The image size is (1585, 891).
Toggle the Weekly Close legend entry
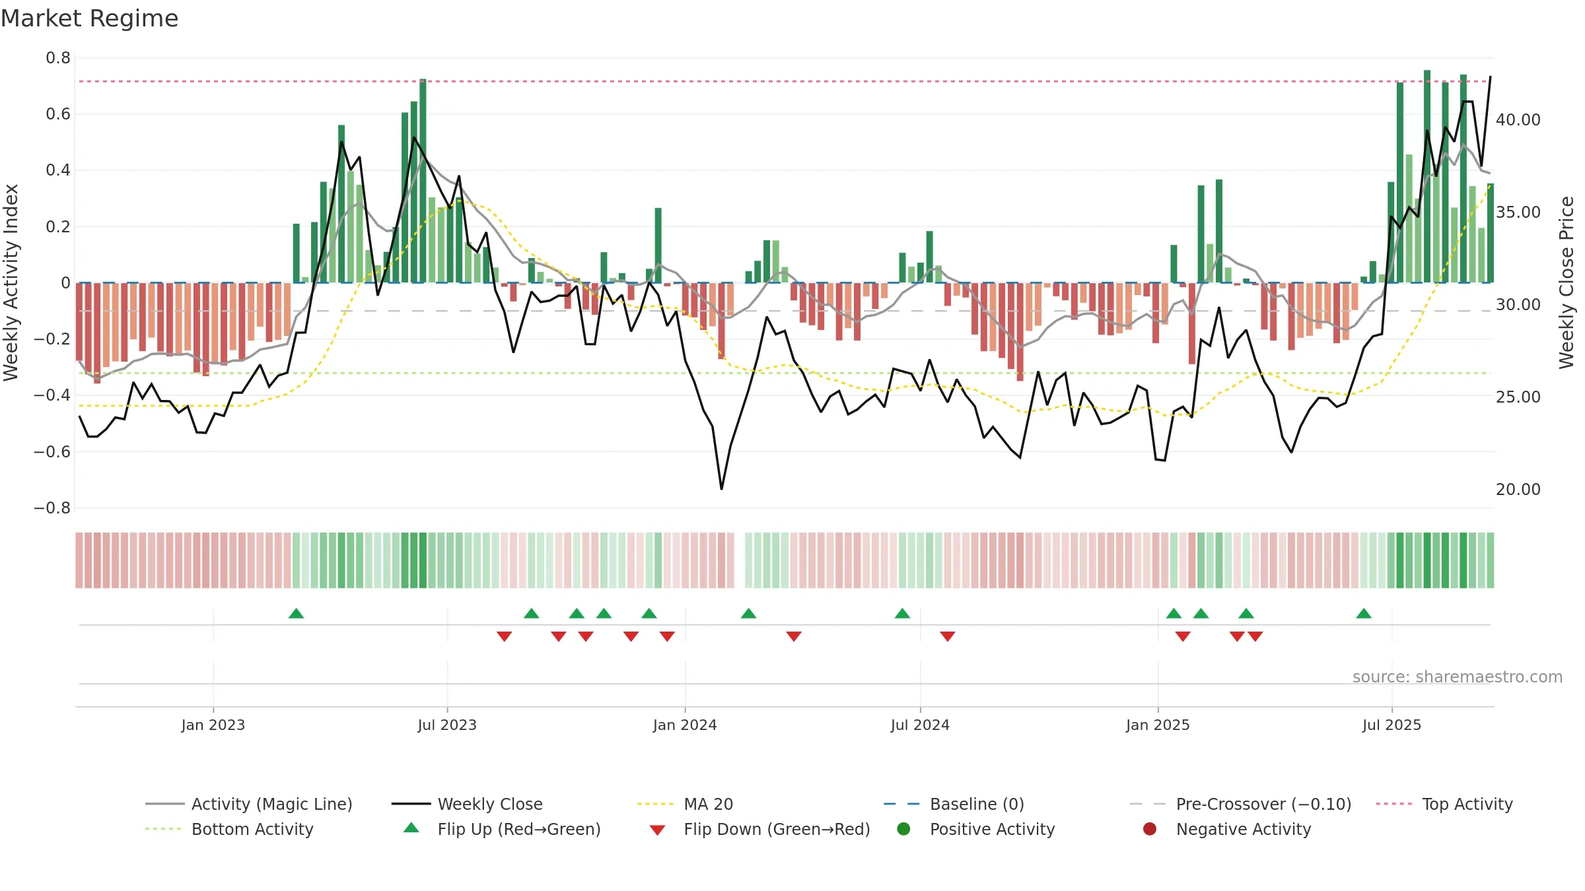(x=467, y=804)
